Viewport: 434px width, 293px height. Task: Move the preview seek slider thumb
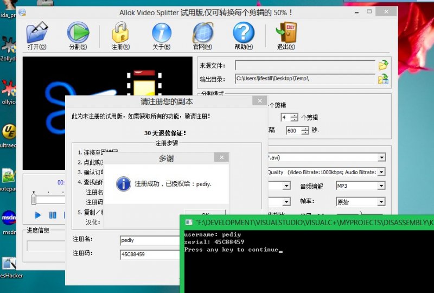pyautogui.click(x=34, y=199)
